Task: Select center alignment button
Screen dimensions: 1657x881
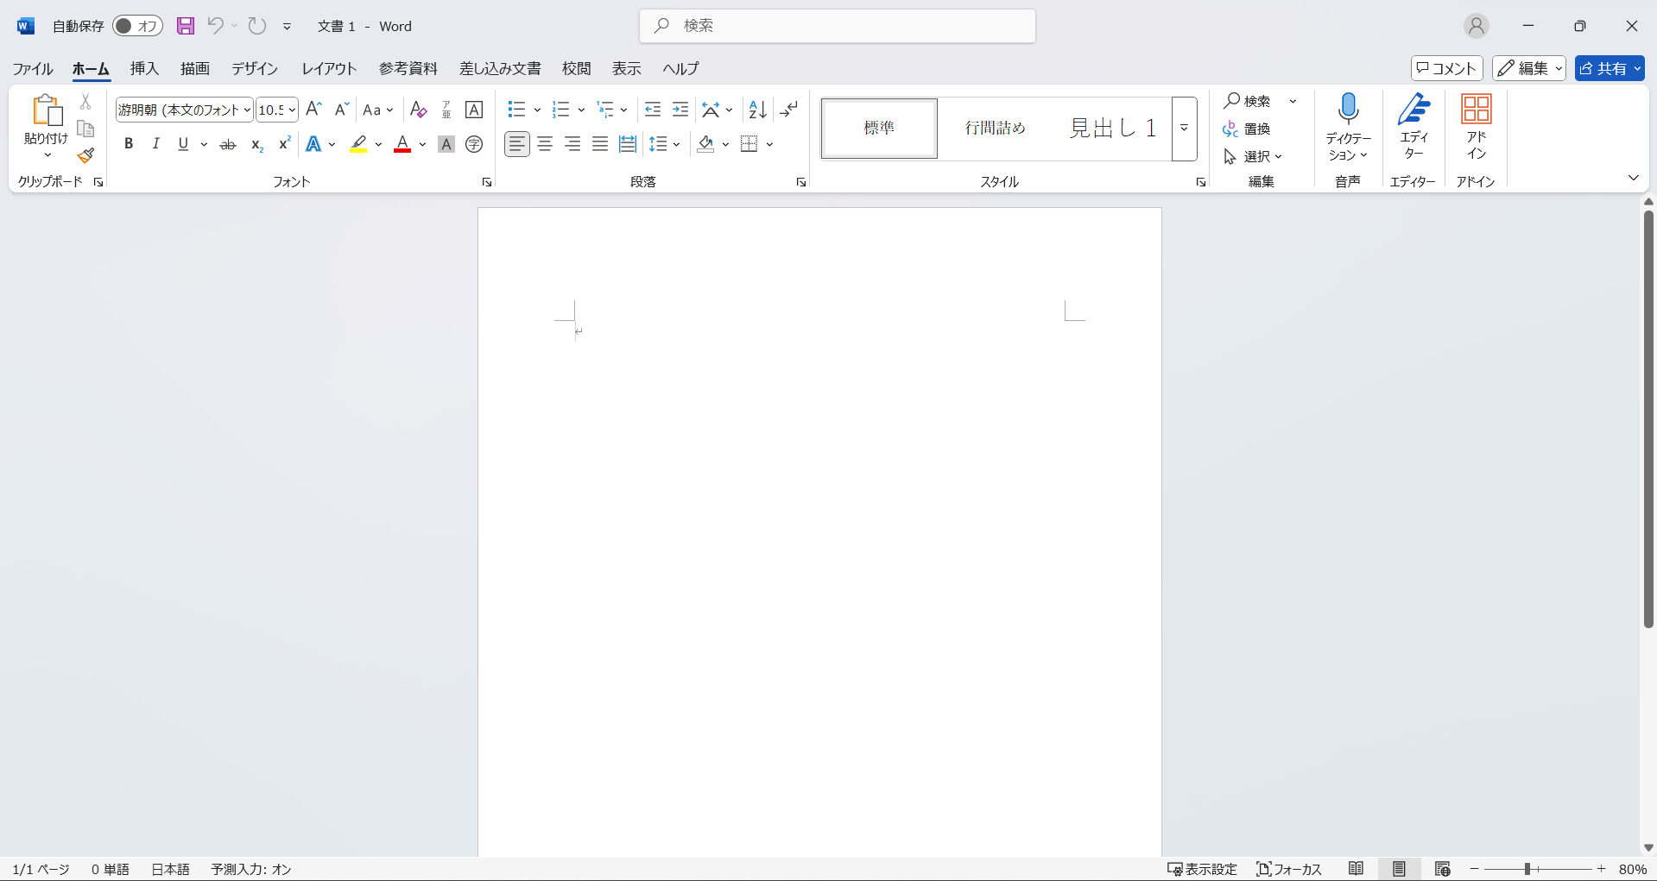Action: point(545,144)
